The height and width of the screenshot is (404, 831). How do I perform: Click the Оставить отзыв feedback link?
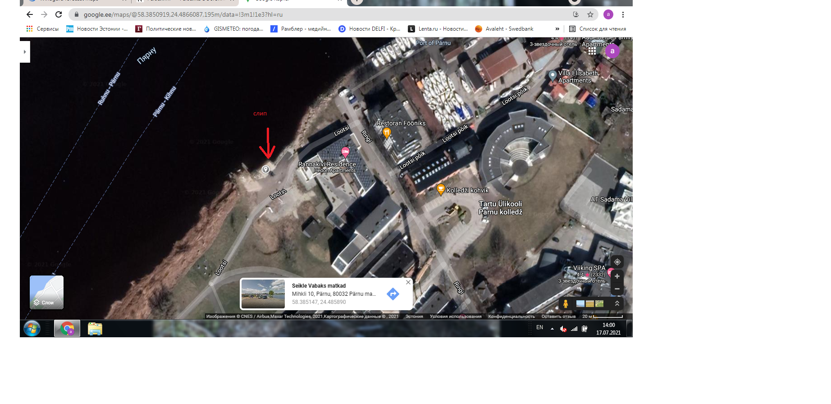point(558,317)
